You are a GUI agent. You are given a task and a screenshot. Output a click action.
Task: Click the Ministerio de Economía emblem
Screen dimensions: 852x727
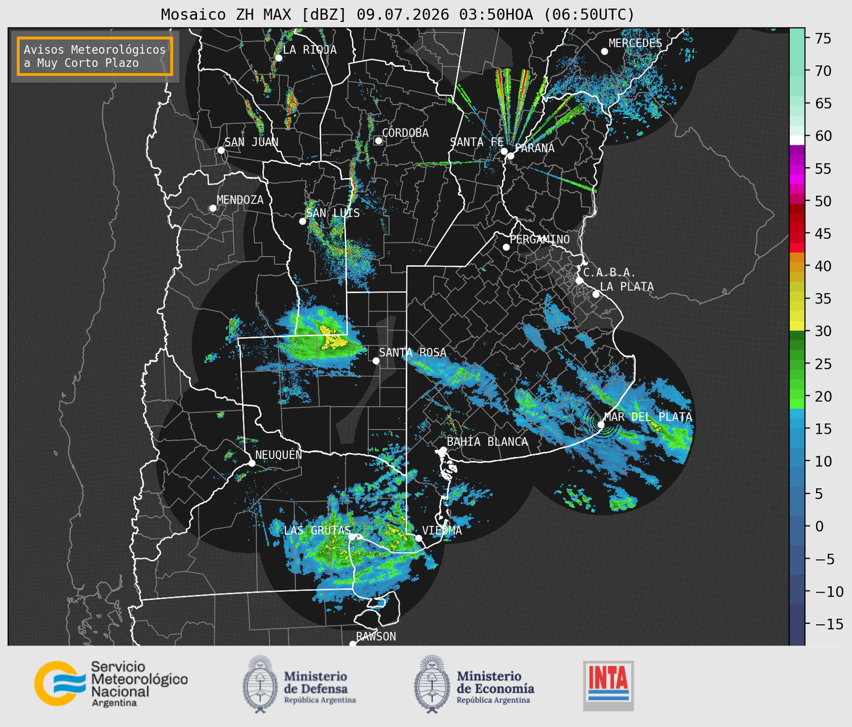pos(431,684)
